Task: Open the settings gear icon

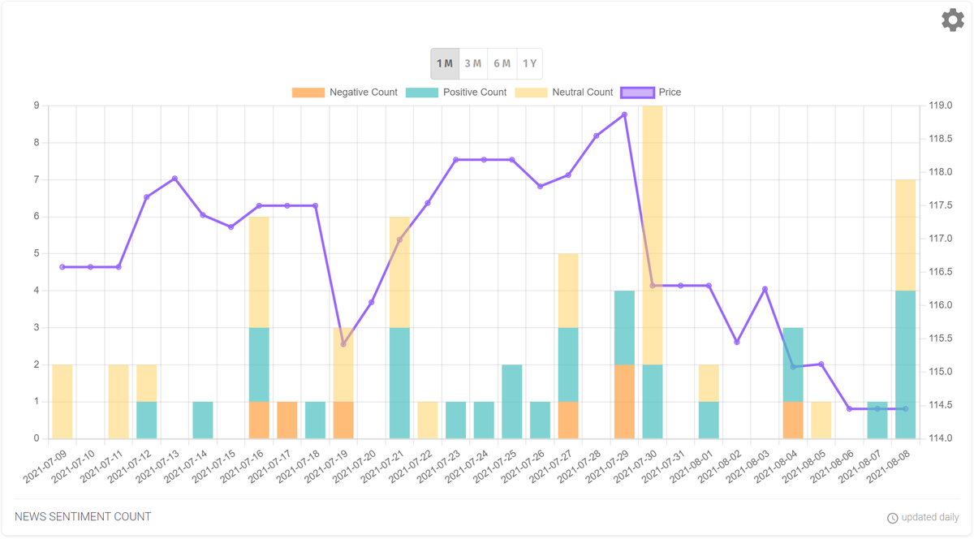Action: 953,20
